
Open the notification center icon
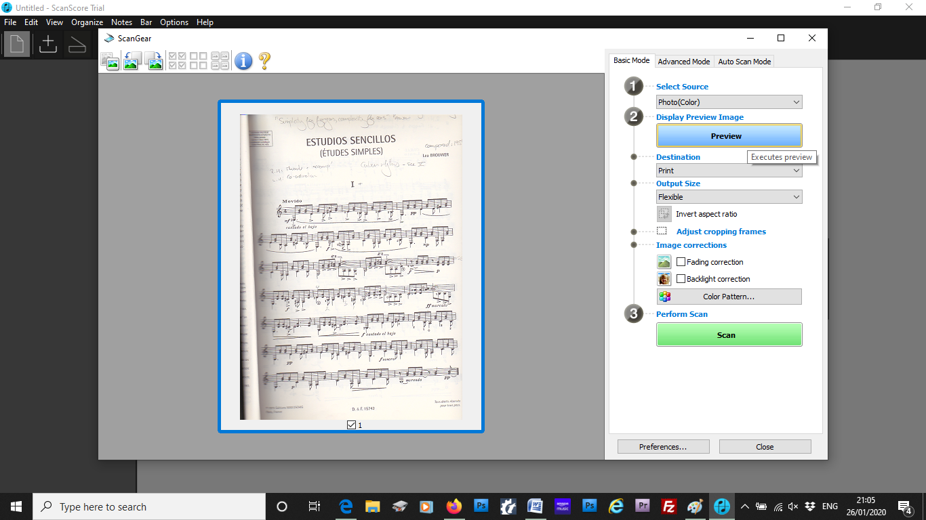(904, 506)
